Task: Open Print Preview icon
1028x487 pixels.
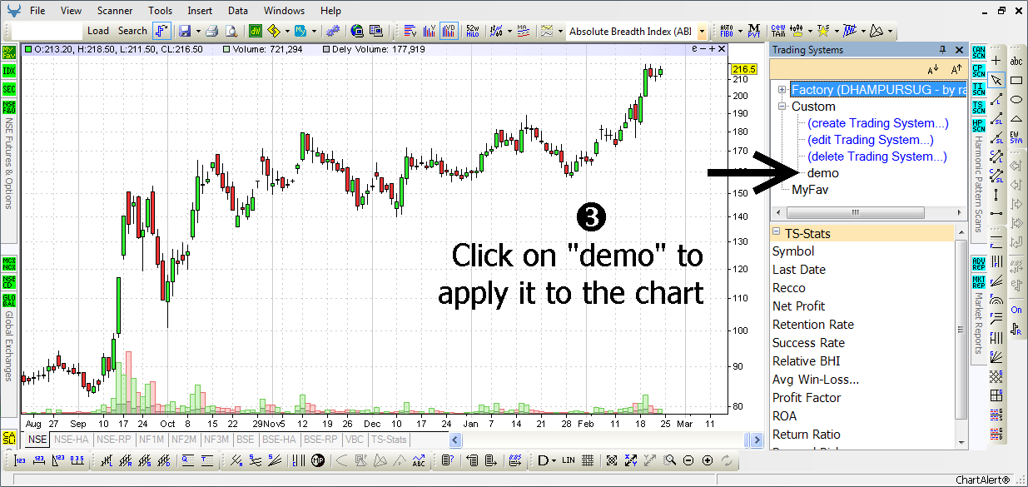Action: [232, 31]
